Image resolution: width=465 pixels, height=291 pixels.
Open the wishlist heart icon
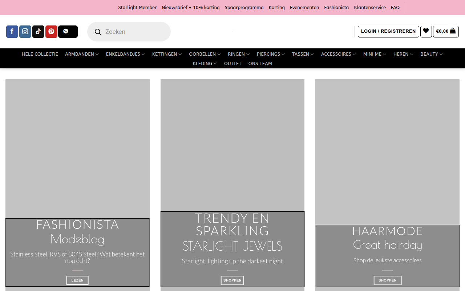[426, 31]
